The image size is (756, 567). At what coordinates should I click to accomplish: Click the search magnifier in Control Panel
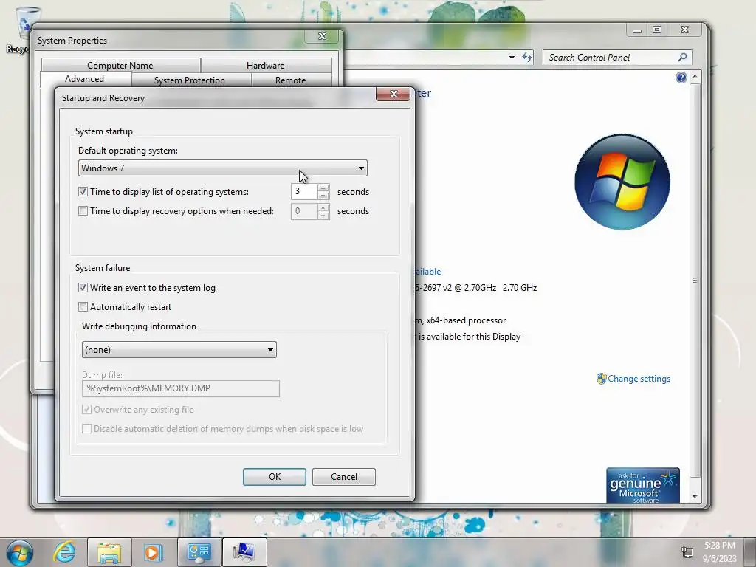(682, 58)
